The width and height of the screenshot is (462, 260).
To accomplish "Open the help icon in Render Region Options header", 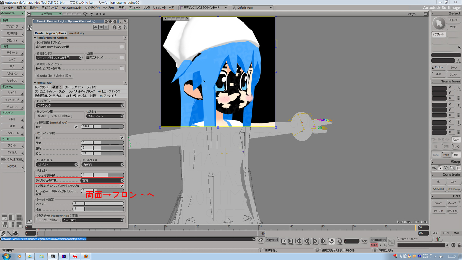I will tap(125, 38).
